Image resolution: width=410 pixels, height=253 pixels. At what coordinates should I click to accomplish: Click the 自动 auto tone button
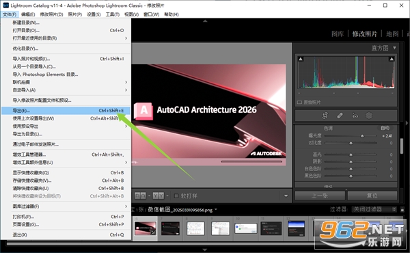(x=385, y=128)
